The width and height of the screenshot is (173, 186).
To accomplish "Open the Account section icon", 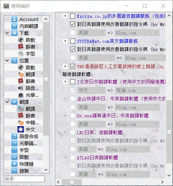I will (x=14, y=19).
